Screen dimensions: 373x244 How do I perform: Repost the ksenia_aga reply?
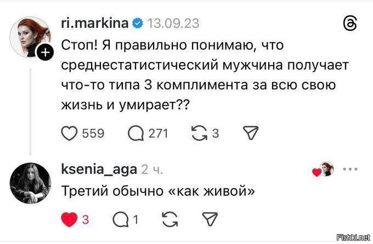point(171,220)
